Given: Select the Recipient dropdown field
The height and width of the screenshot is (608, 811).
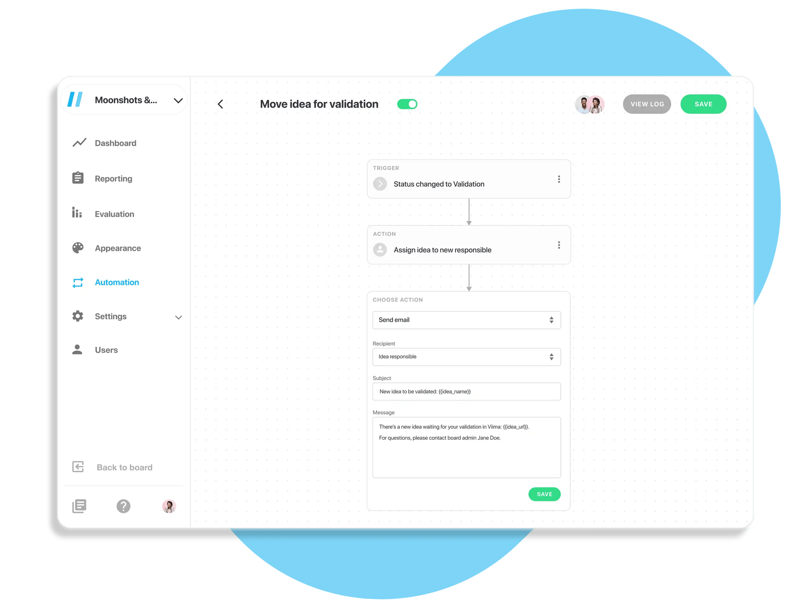Looking at the screenshot, I should coord(465,356).
